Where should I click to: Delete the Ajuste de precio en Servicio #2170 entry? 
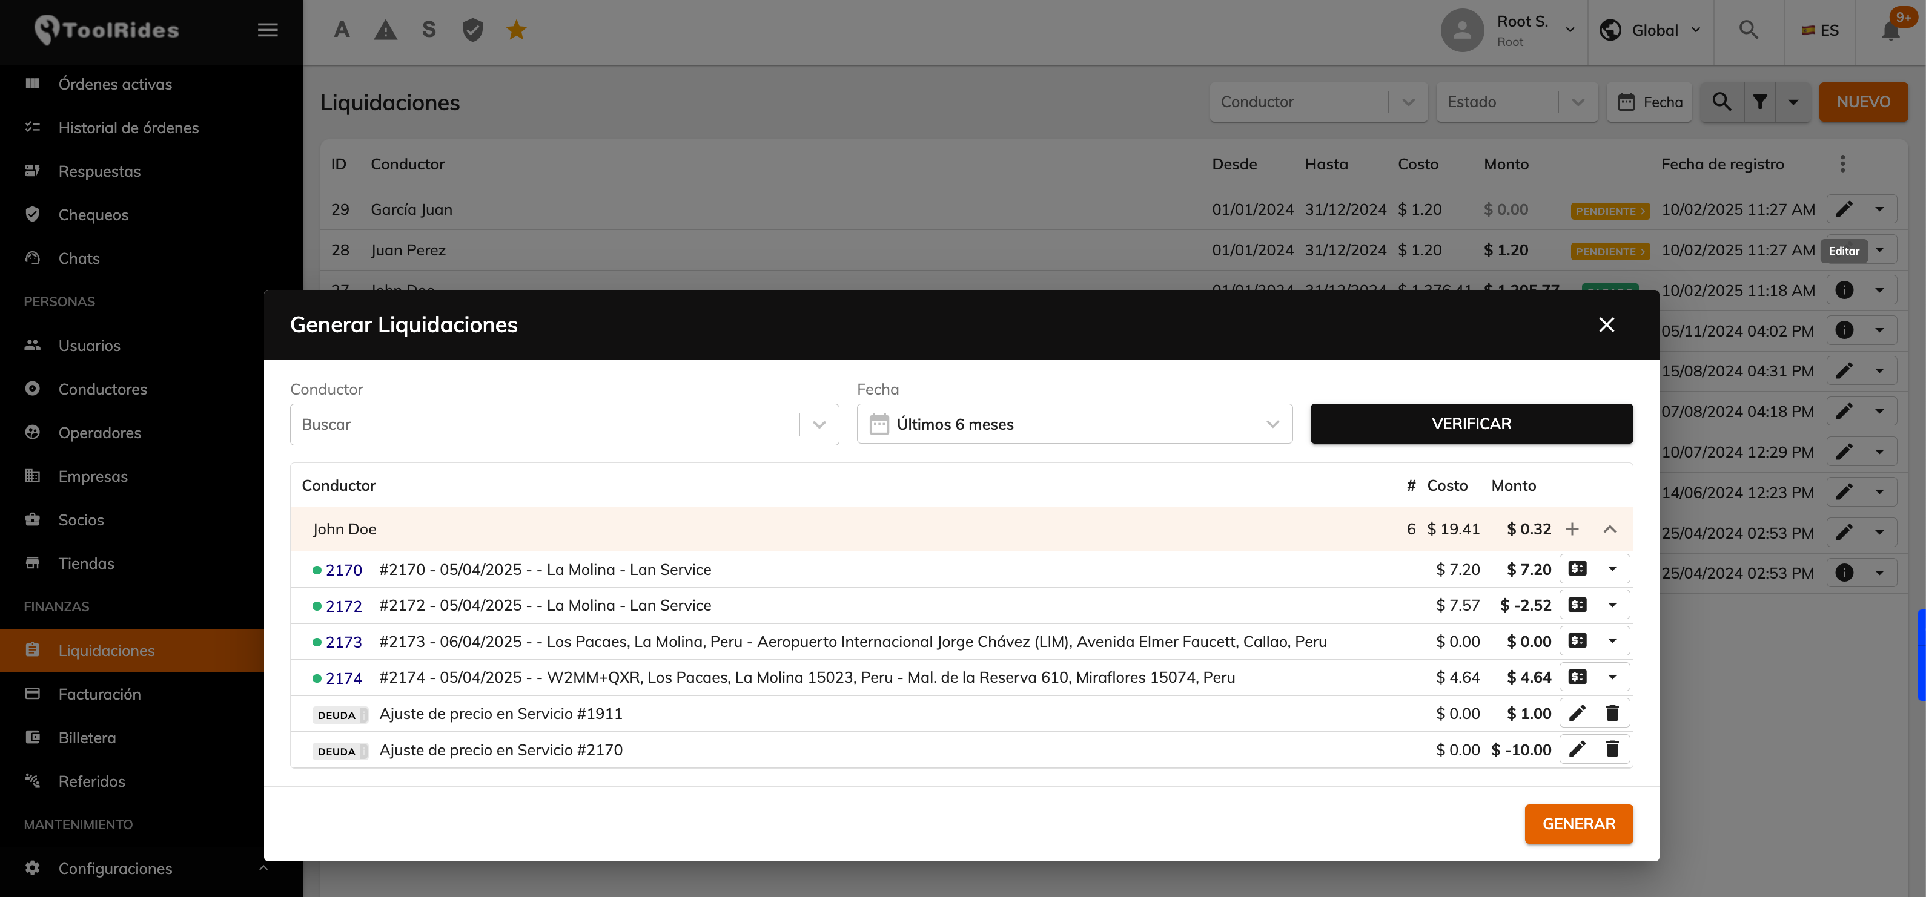pyautogui.click(x=1613, y=749)
